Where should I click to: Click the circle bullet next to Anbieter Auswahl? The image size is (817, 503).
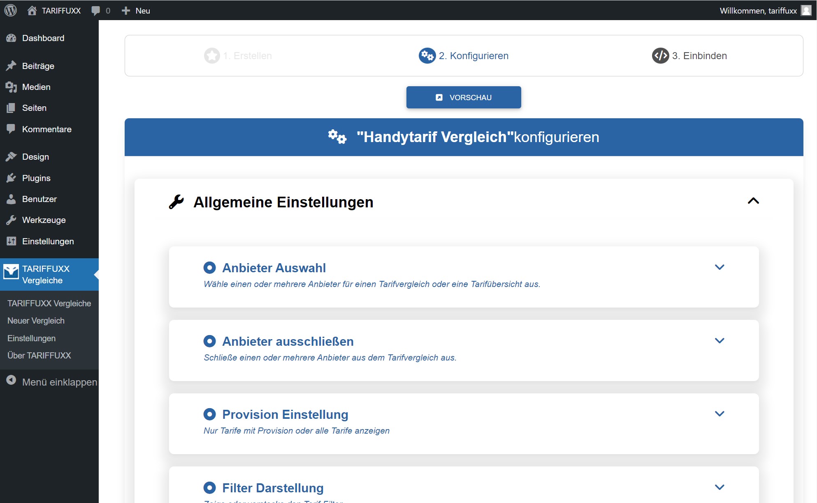[209, 268]
